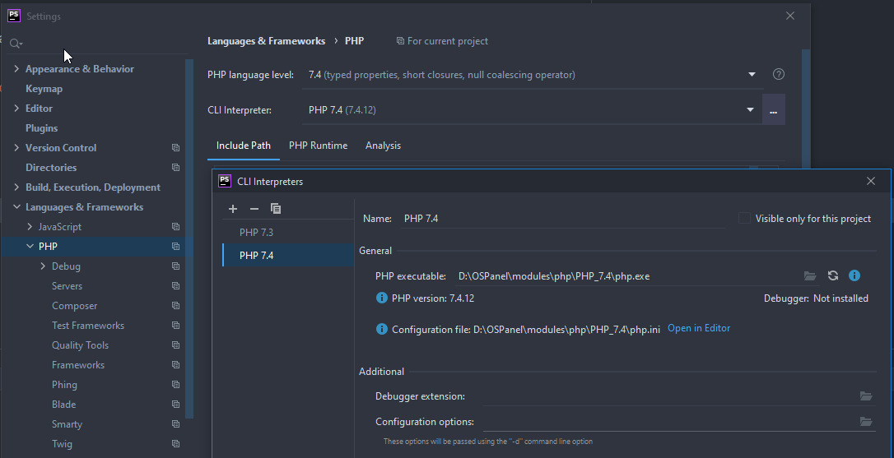Expand the Appearance & Behavior section
This screenshot has width=894, height=458.
click(16, 69)
